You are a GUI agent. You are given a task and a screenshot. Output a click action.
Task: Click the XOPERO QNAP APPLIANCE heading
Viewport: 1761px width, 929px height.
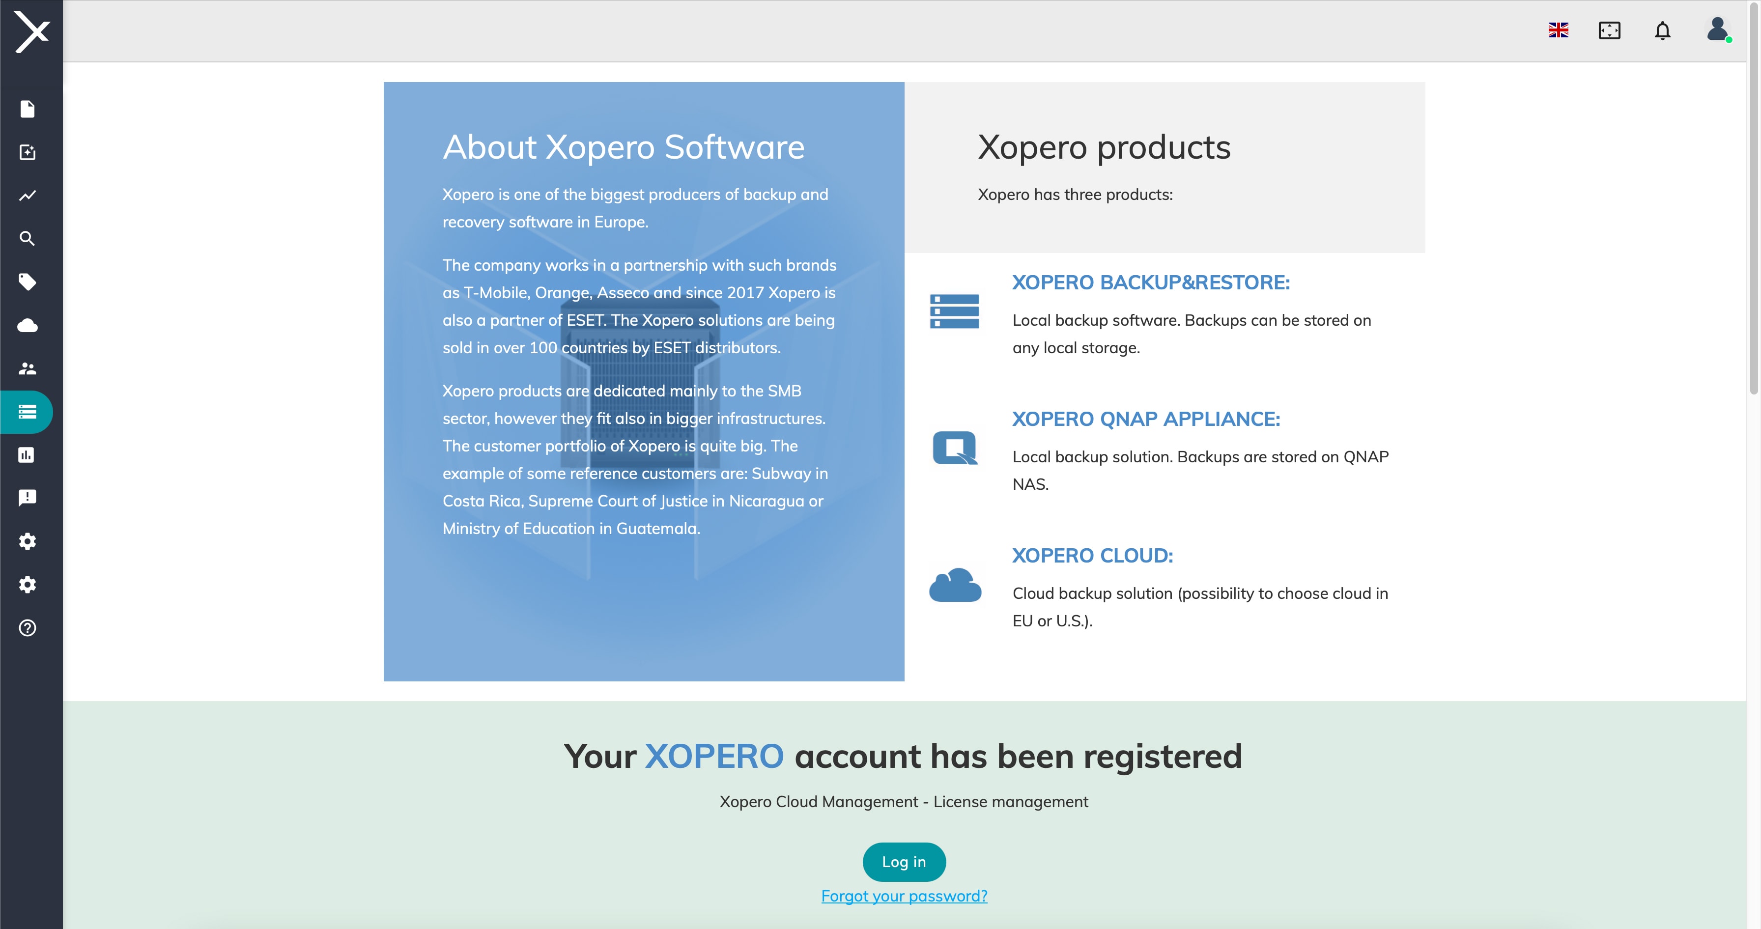tap(1146, 419)
